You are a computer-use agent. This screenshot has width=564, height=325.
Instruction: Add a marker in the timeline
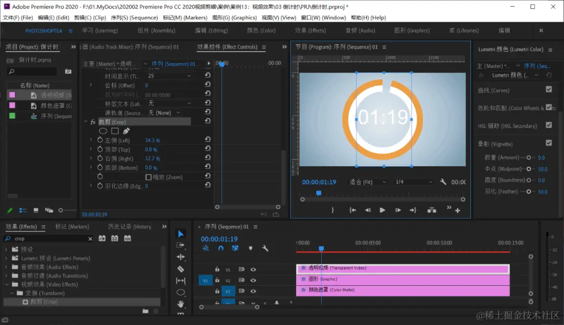(251, 248)
